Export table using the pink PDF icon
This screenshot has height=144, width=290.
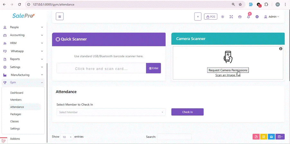[256, 137]
